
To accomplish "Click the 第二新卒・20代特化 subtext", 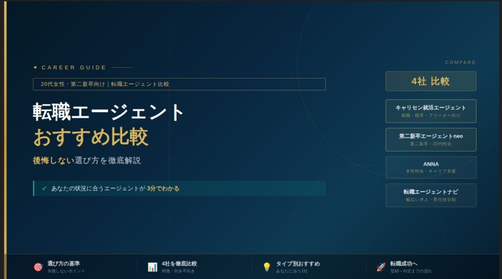I will (x=431, y=144).
